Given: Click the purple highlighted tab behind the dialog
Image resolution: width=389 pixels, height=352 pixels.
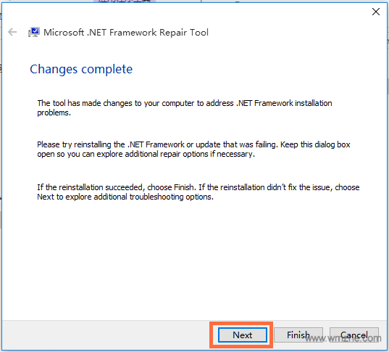Looking at the screenshot, I should 125,1.
